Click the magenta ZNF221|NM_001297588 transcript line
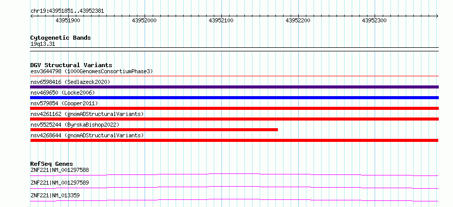The width and height of the screenshot is (453, 207). point(234,174)
